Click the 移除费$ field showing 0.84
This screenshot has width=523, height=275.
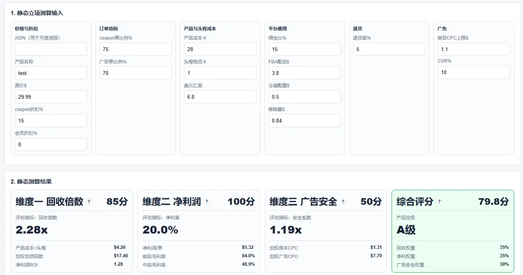point(305,121)
